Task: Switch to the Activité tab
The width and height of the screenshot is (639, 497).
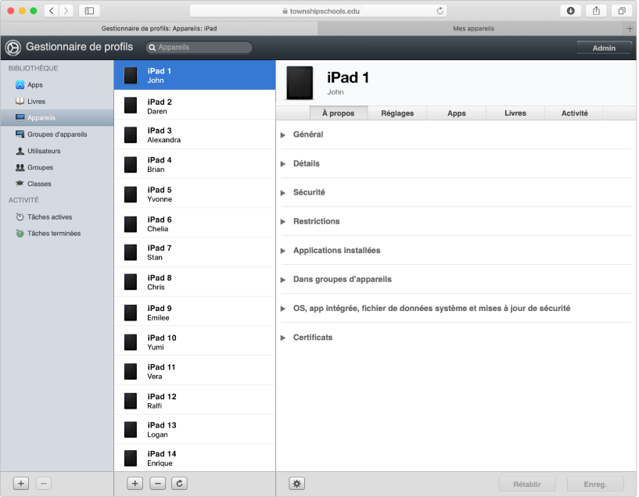Action: (x=574, y=113)
